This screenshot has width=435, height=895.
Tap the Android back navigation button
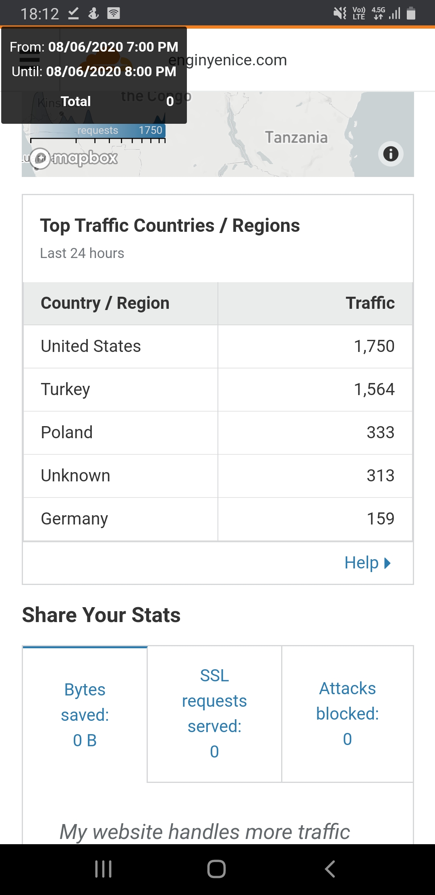[330, 869]
